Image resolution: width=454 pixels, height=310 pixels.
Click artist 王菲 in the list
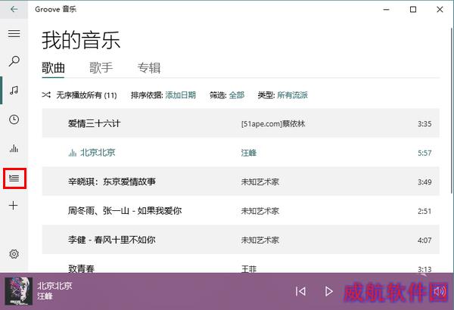(x=249, y=269)
